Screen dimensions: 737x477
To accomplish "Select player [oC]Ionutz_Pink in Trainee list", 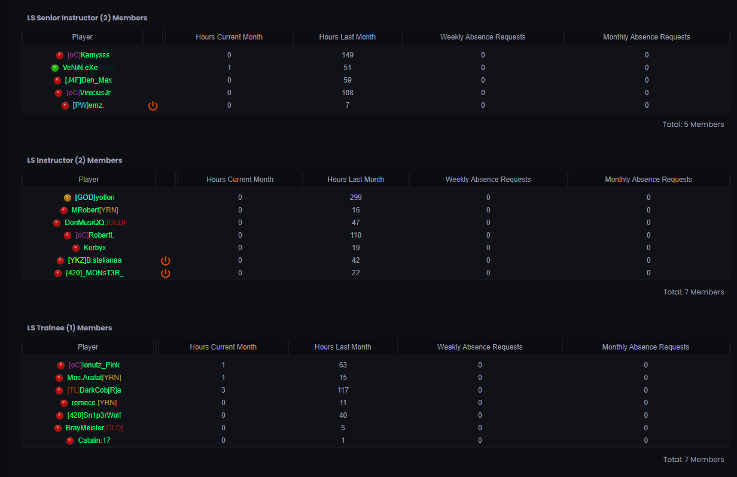I will point(94,365).
